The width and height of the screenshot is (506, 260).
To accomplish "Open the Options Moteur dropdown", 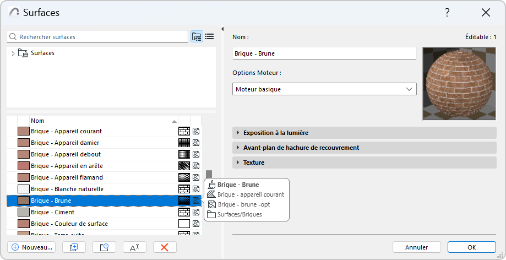I will 324,89.
